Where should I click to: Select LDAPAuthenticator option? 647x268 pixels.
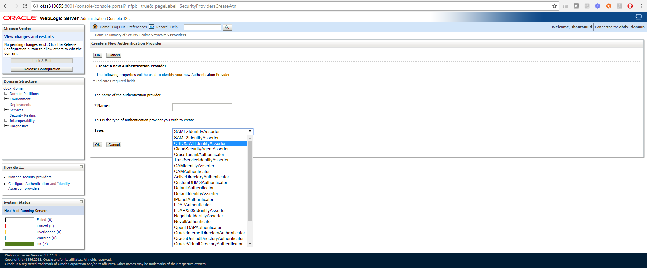pos(210,205)
